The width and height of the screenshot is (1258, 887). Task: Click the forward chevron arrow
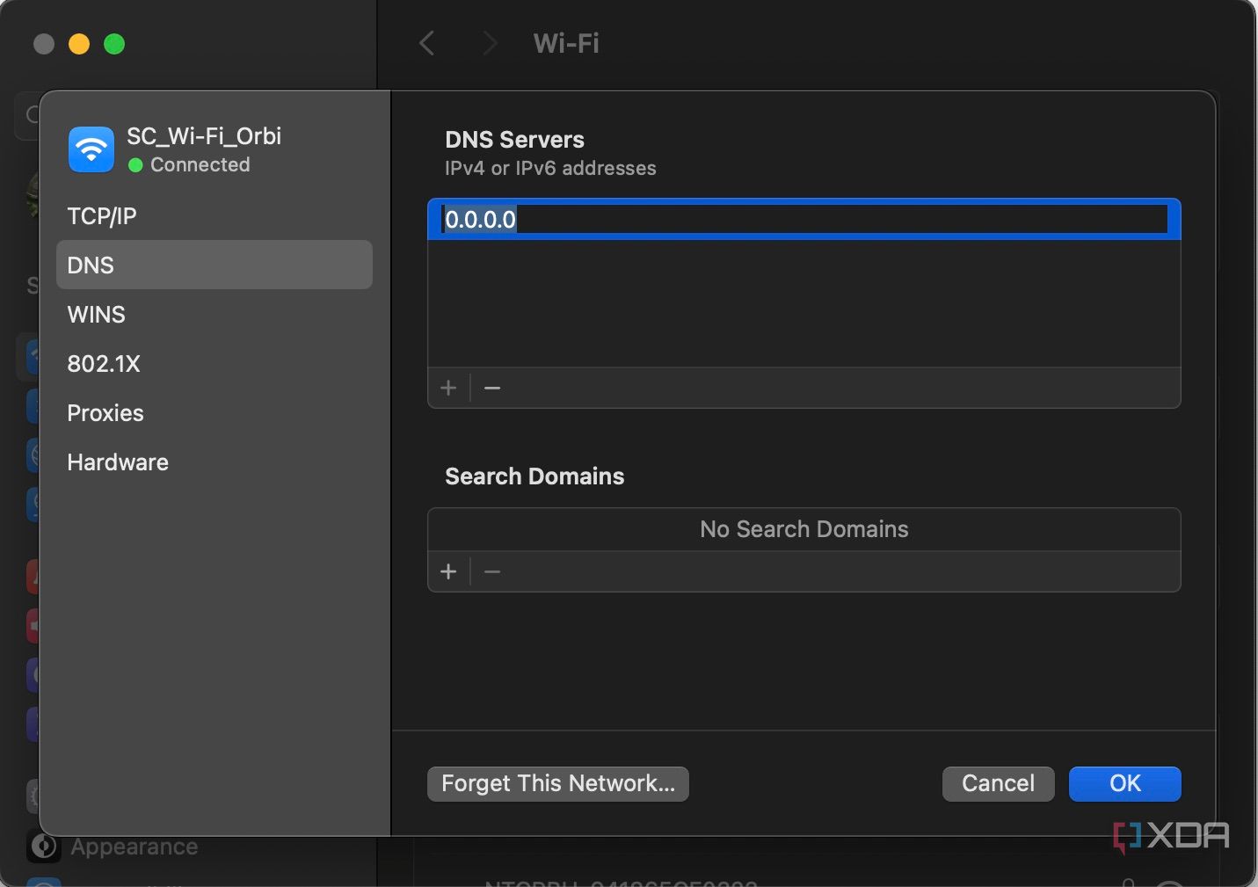tap(490, 43)
